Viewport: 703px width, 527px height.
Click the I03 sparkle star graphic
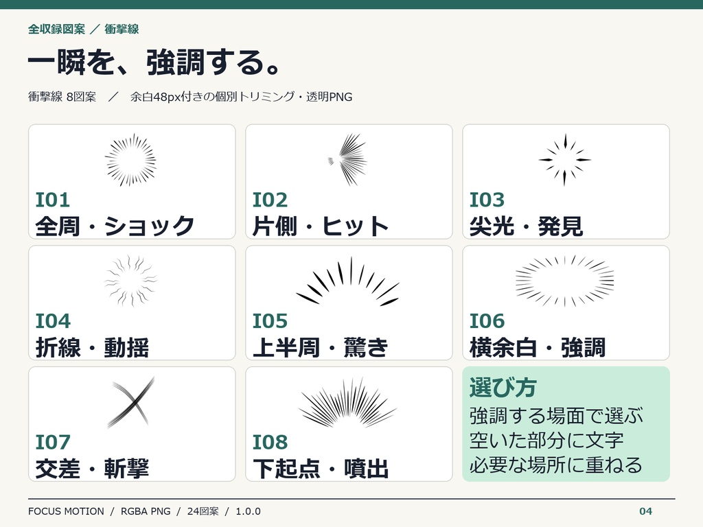click(565, 160)
